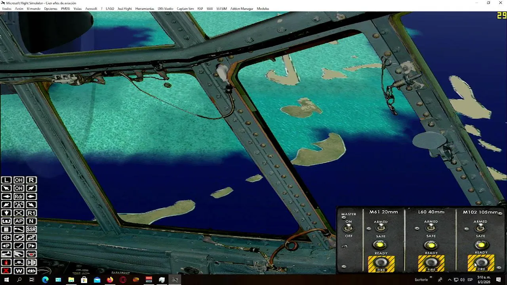Image resolution: width=507 pixels, height=285 pixels.
Task: Open the Aerosoft menu
Action: coord(91,9)
